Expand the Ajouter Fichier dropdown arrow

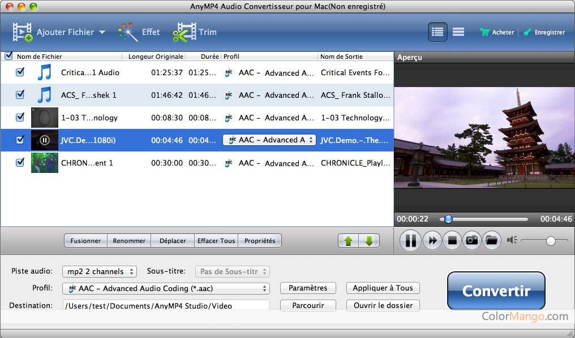click(x=102, y=32)
